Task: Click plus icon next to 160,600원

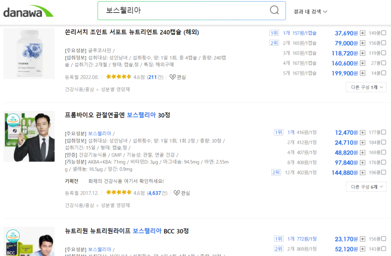Action: pos(363,63)
